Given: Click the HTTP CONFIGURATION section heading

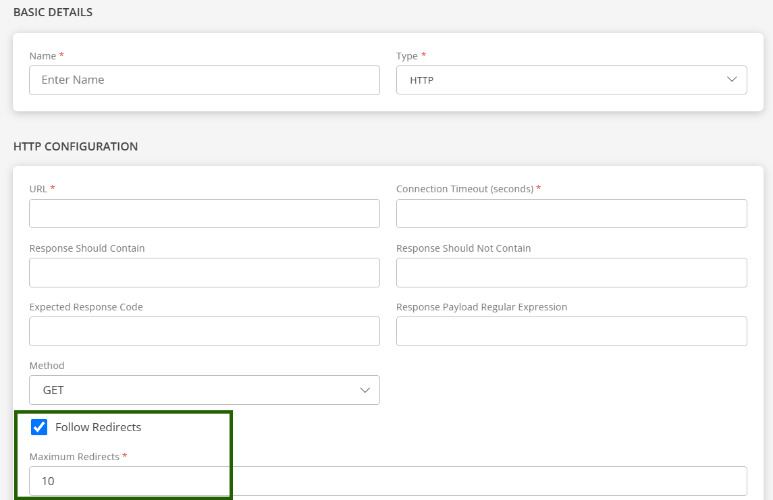Looking at the screenshot, I should point(76,146).
